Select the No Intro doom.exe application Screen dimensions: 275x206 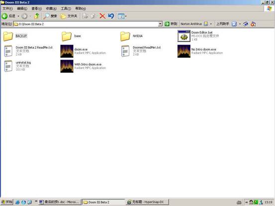[200, 51]
